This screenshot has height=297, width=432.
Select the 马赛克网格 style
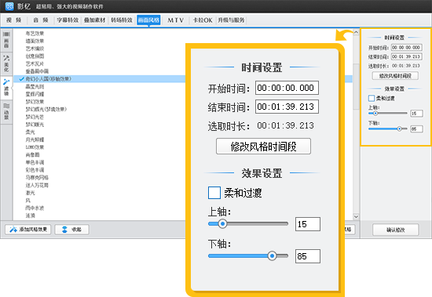tap(37, 178)
